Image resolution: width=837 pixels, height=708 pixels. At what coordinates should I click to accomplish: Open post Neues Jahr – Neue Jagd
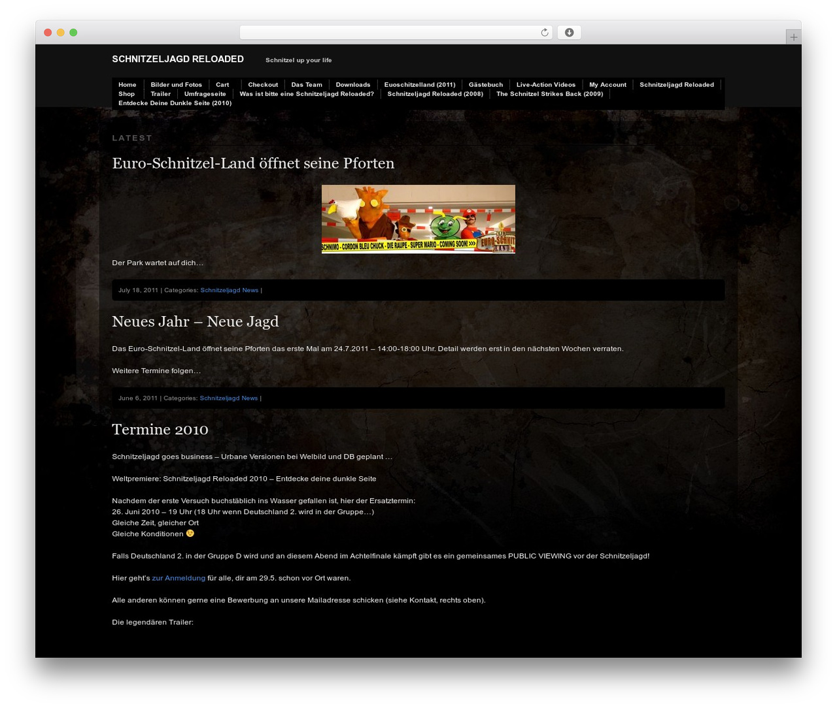coord(196,321)
